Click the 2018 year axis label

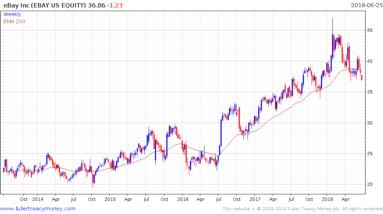click(x=327, y=199)
